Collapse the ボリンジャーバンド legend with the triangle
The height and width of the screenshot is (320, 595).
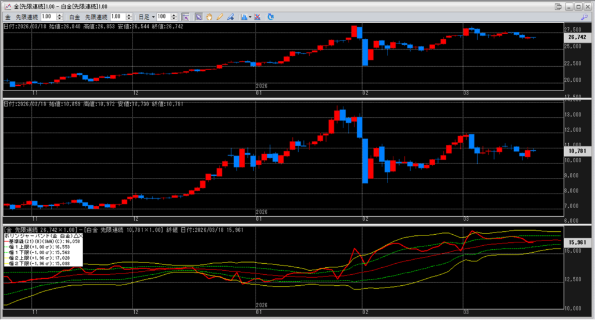(76, 237)
